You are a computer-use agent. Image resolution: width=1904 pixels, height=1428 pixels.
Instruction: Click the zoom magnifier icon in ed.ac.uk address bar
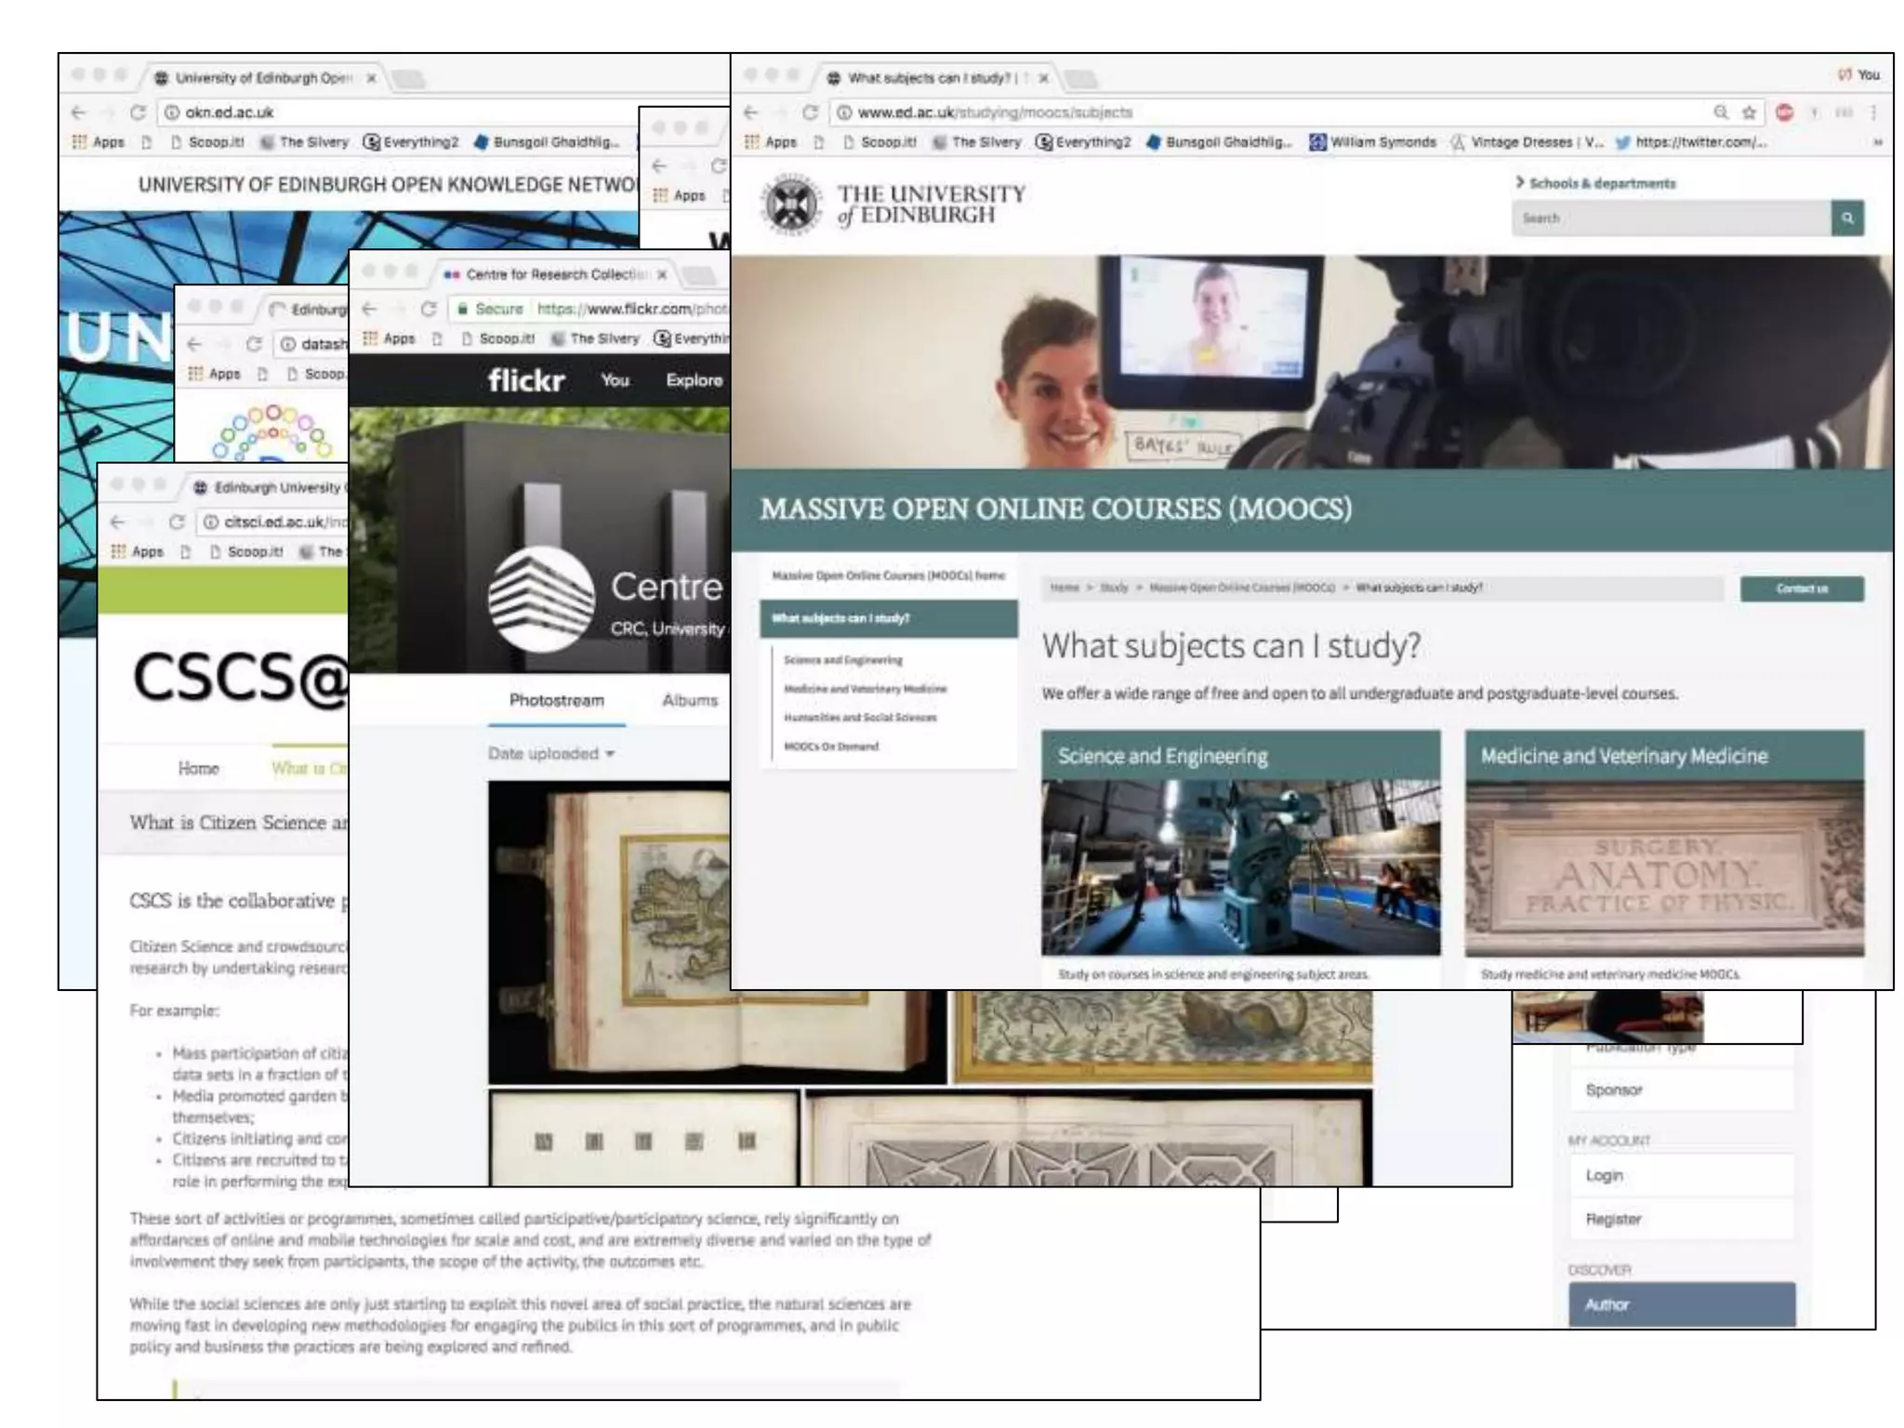coord(1721,112)
